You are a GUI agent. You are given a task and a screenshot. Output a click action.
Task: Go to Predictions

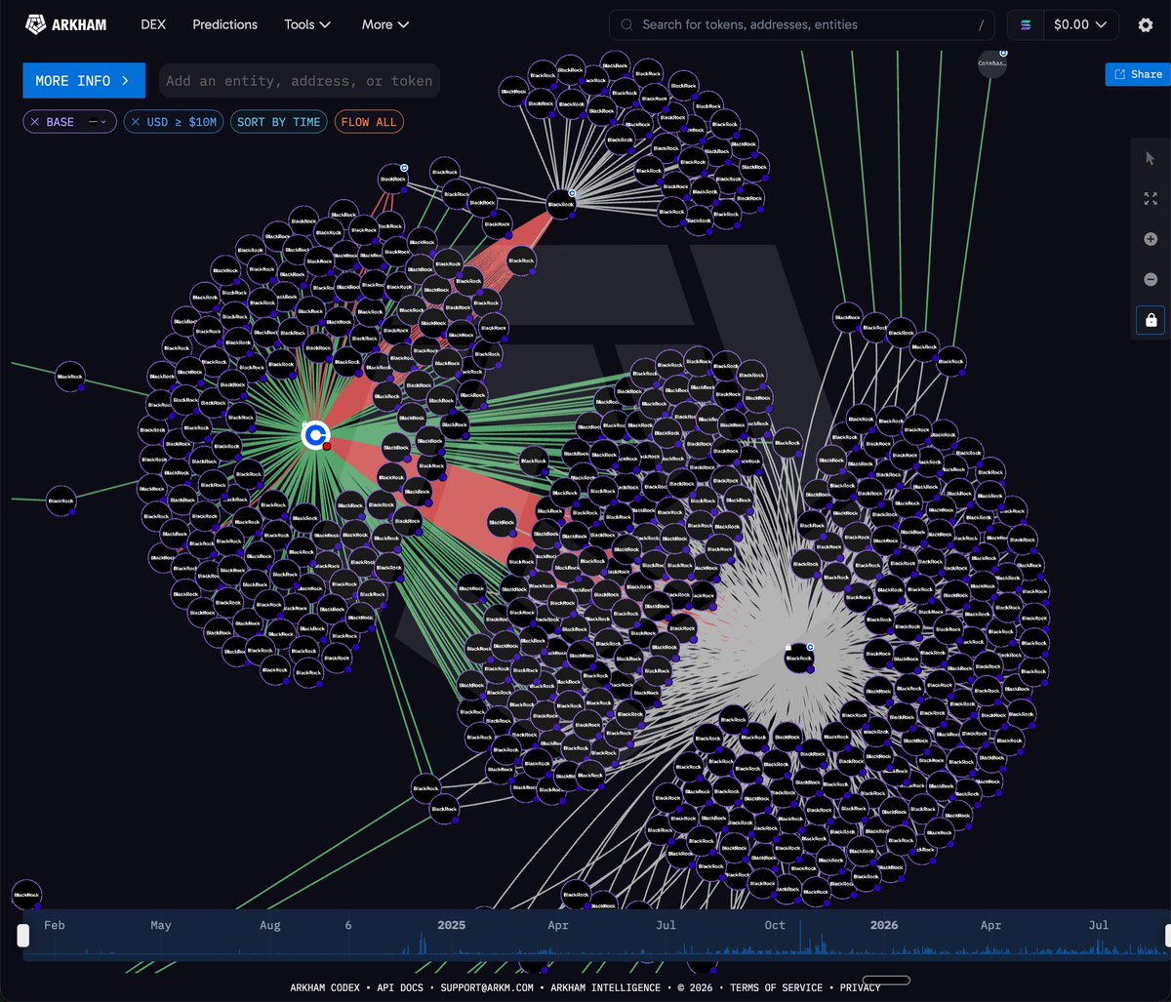point(225,24)
